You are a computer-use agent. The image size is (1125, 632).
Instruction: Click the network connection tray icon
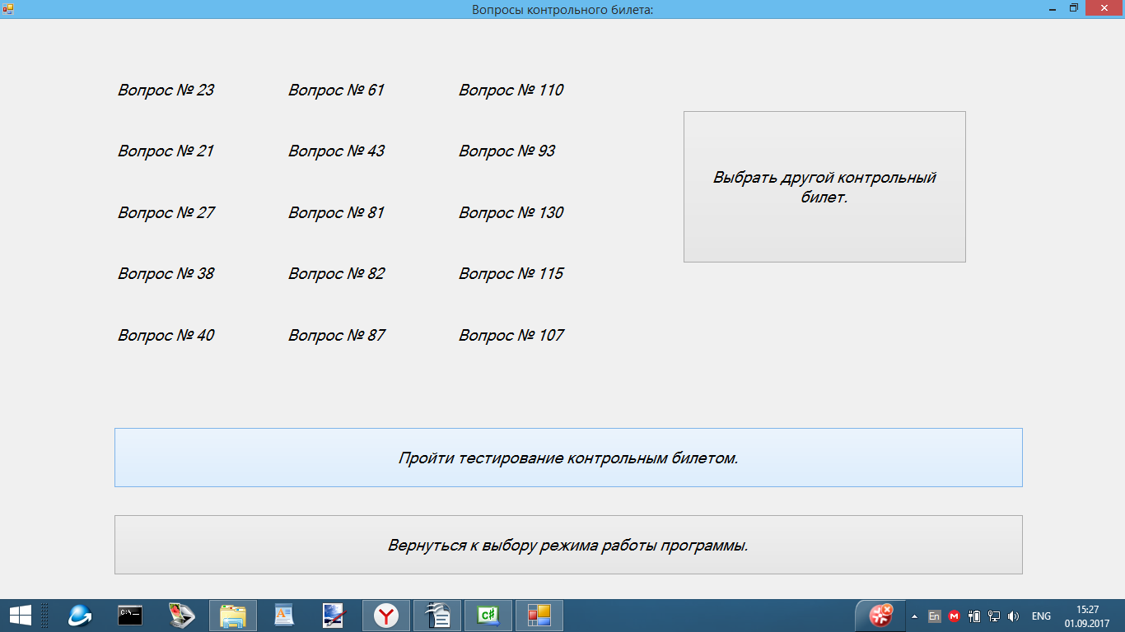point(994,616)
